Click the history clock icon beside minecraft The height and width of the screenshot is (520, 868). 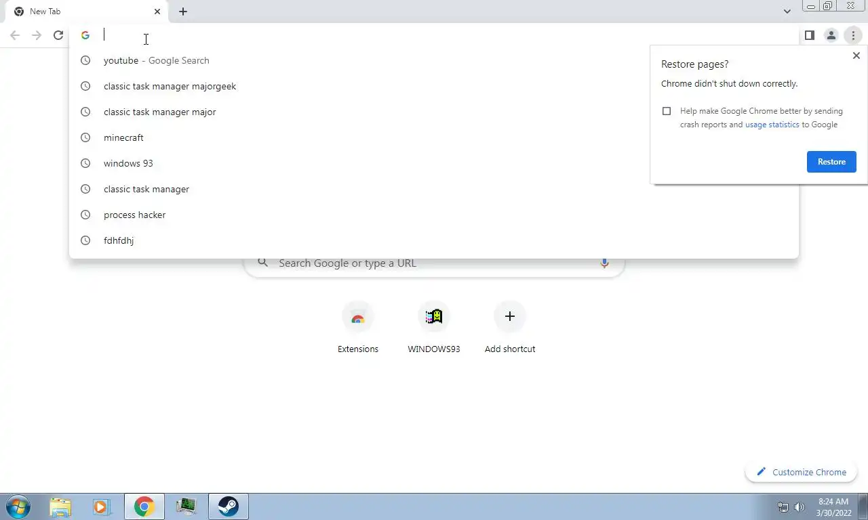pyautogui.click(x=85, y=137)
